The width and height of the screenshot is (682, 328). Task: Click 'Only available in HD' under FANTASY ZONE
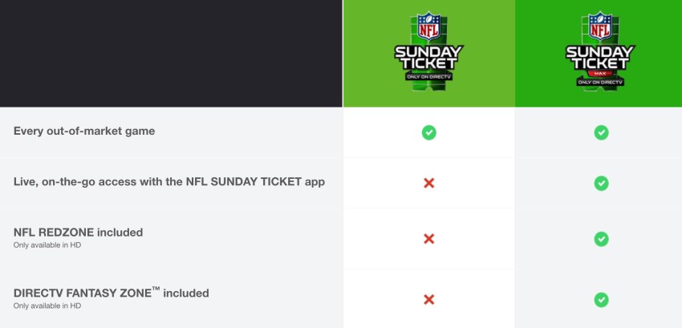(x=47, y=306)
